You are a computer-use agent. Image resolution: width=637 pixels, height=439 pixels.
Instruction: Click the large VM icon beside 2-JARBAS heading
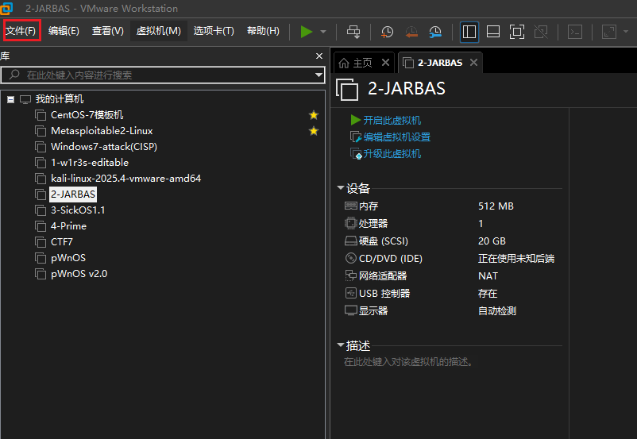click(x=347, y=90)
